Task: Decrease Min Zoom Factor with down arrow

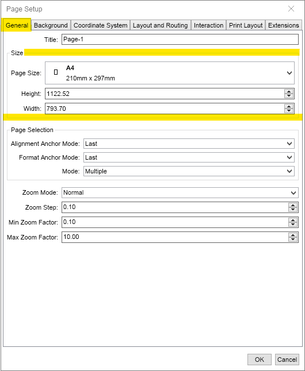Action: pyautogui.click(x=293, y=225)
